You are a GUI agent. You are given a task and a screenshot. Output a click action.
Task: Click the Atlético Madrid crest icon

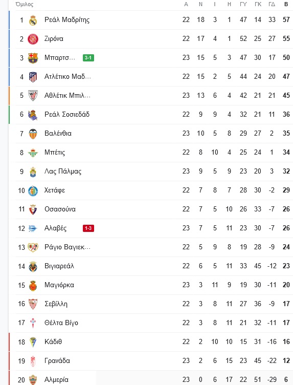33,77
